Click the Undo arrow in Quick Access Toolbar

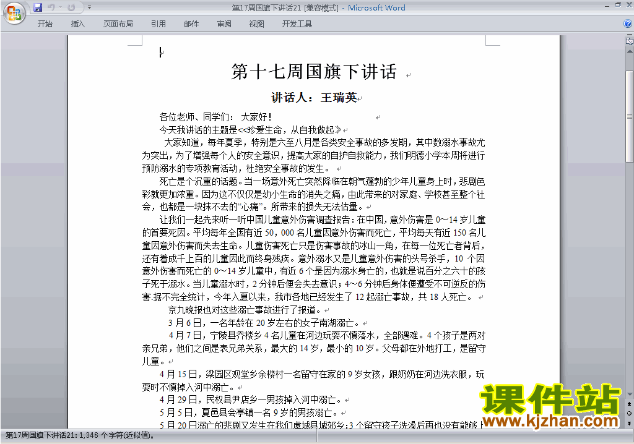(51, 7)
